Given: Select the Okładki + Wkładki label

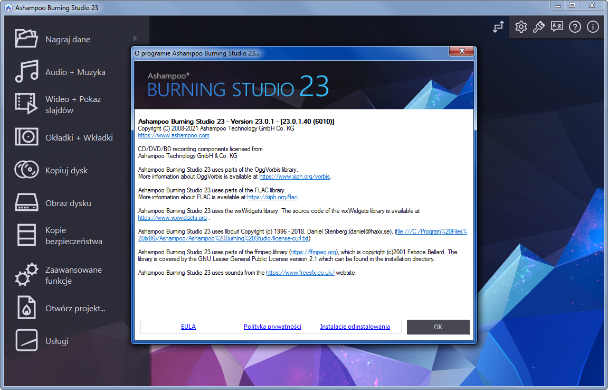Looking at the screenshot, I should coord(79,137).
